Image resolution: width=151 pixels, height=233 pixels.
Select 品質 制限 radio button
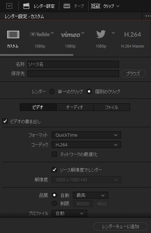click(x=54, y=204)
